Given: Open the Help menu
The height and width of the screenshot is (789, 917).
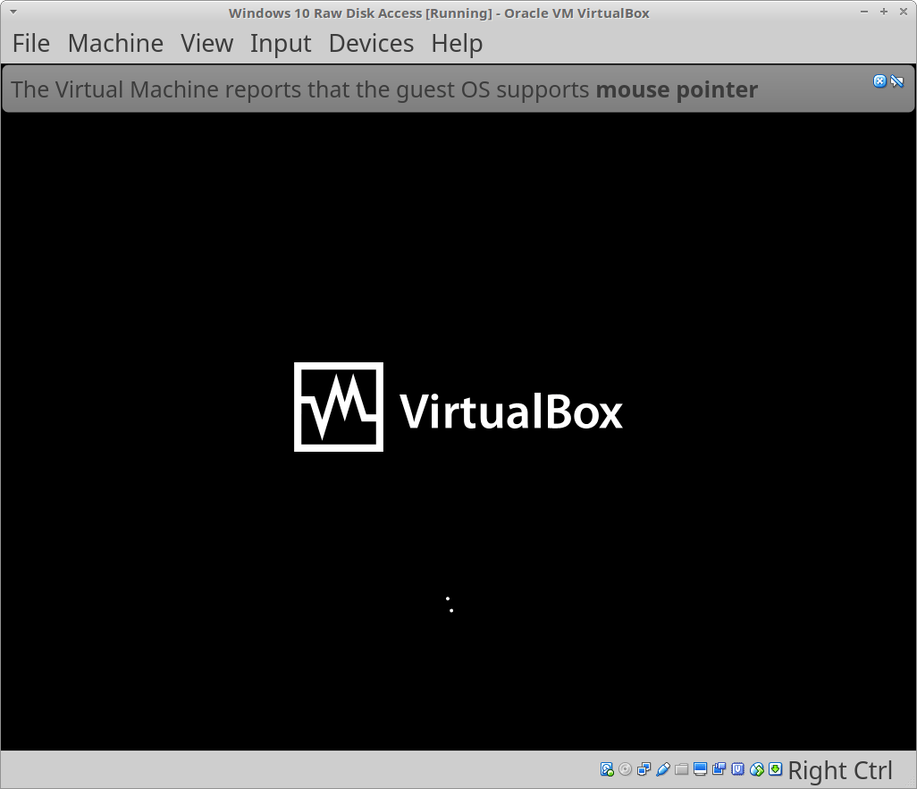Looking at the screenshot, I should 457,43.
